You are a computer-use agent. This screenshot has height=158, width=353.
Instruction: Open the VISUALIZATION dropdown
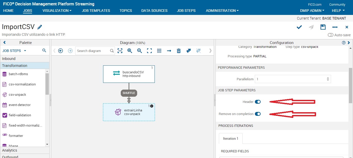coord(57,11)
